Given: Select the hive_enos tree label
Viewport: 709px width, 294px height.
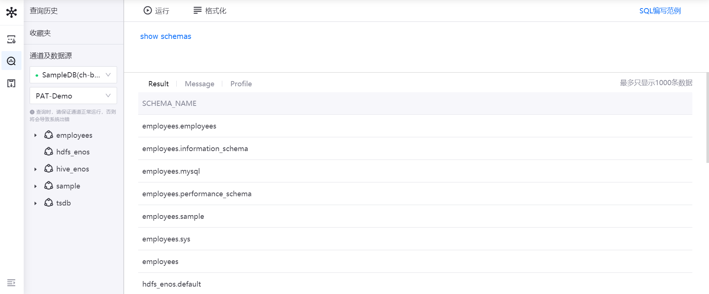Looking at the screenshot, I should click(73, 169).
